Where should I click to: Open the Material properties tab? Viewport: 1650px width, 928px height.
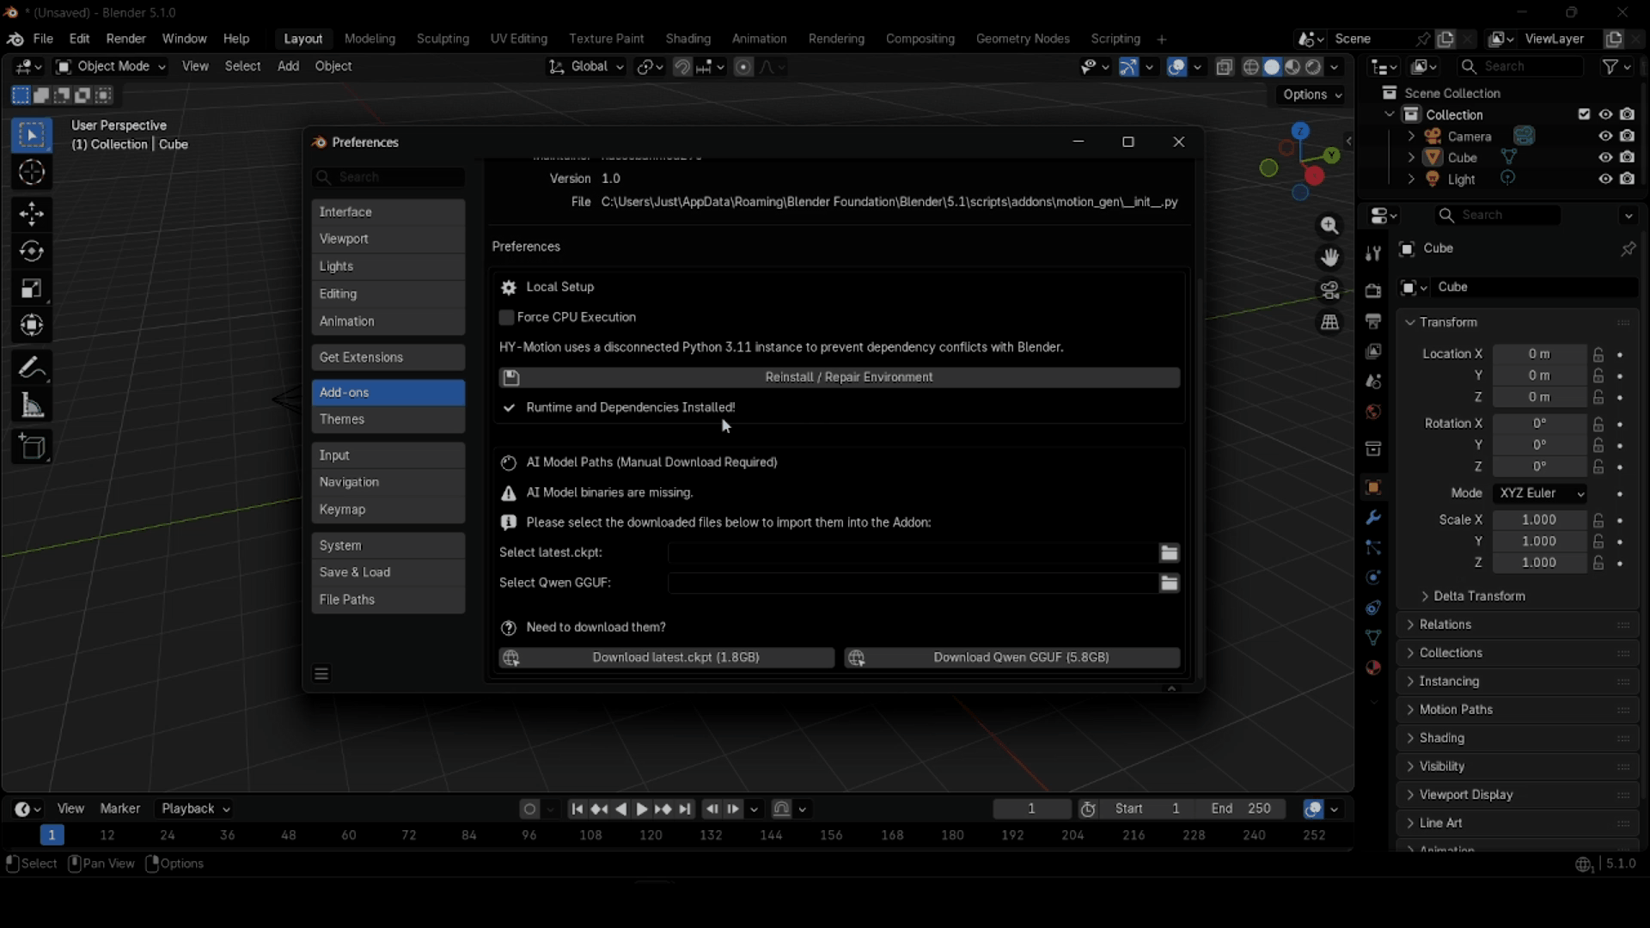click(1373, 668)
